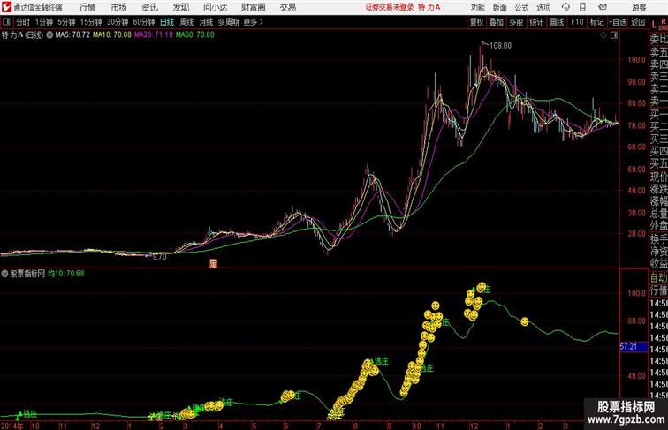
Task: Switch to the 30分钟 period tab
Action: (118, 22)
